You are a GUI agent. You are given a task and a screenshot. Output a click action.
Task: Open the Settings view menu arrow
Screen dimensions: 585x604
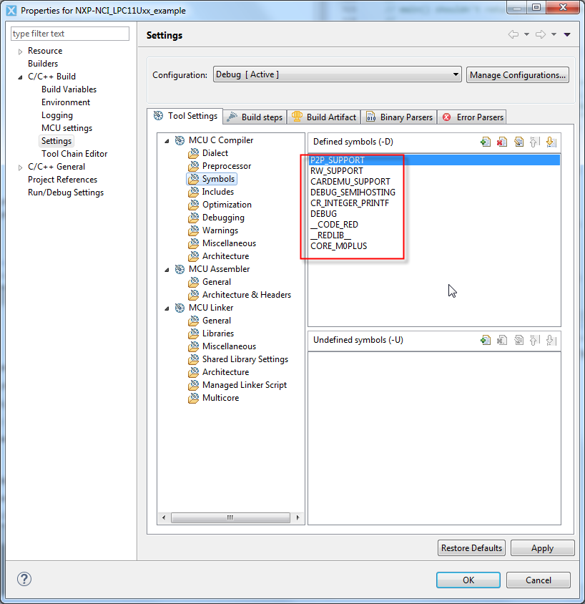[x=567, y=34]
